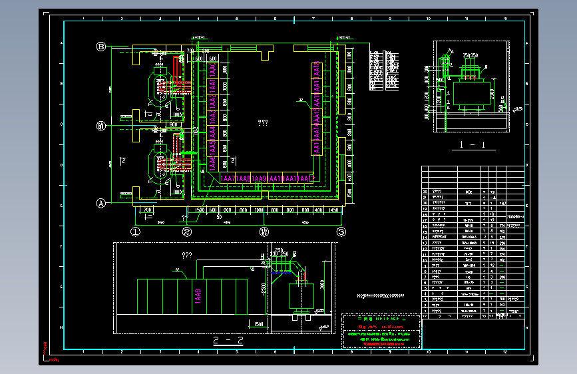This screenshot has width=577, height=374.
Task: Click the grid axis bubble labeled A
Action: (101, 203)
